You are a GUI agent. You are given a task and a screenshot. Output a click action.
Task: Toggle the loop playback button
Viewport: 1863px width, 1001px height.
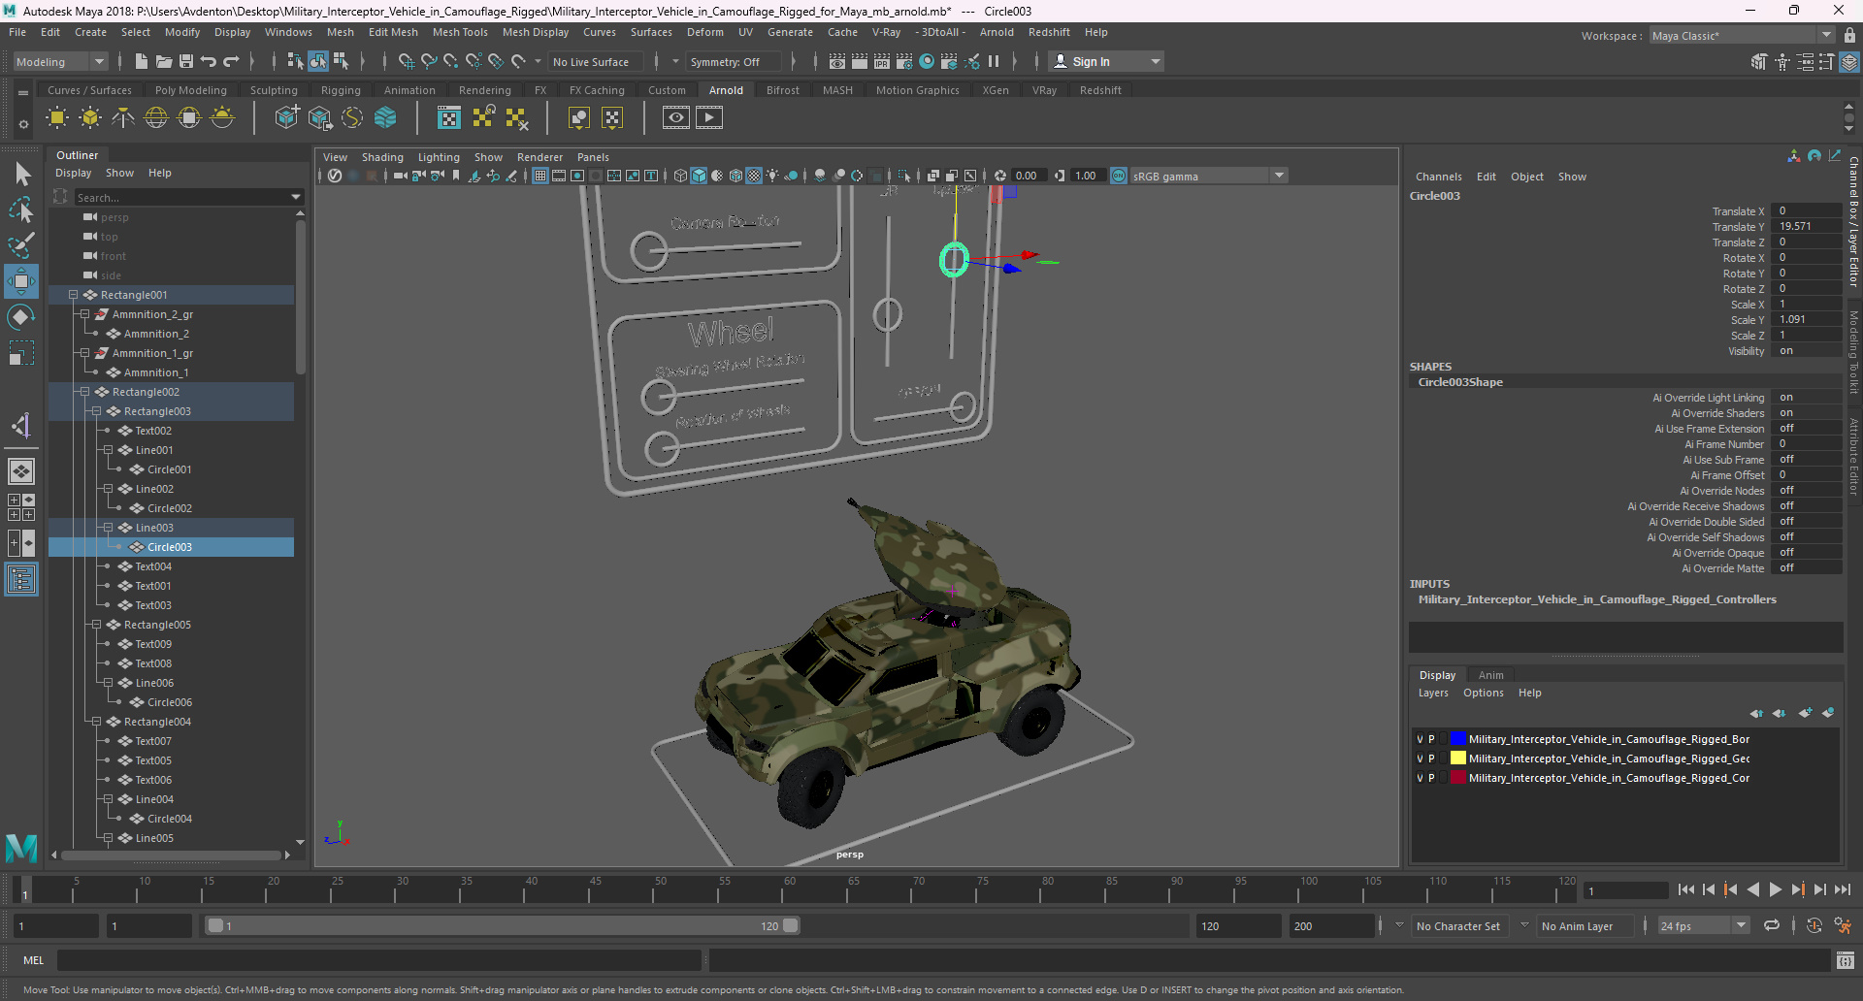tap(1772, 925)
